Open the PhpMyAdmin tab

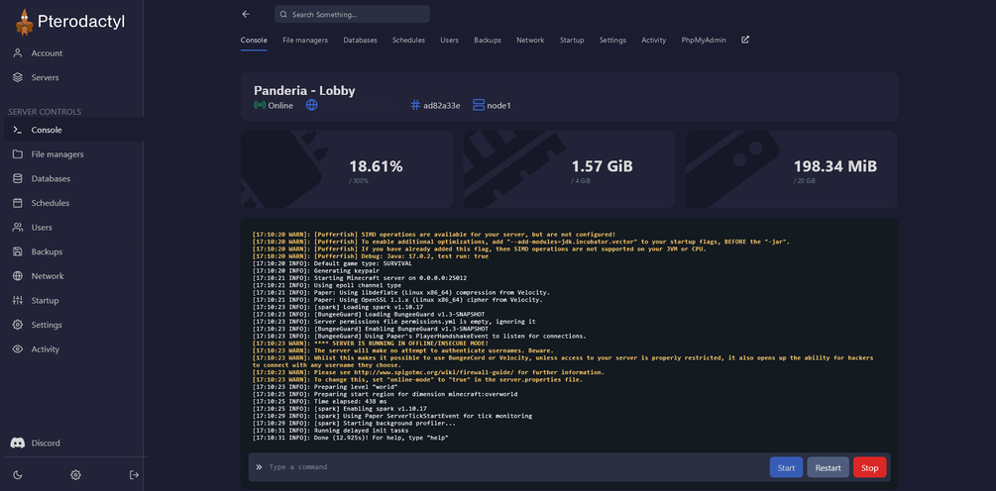[x=704, y=40]
